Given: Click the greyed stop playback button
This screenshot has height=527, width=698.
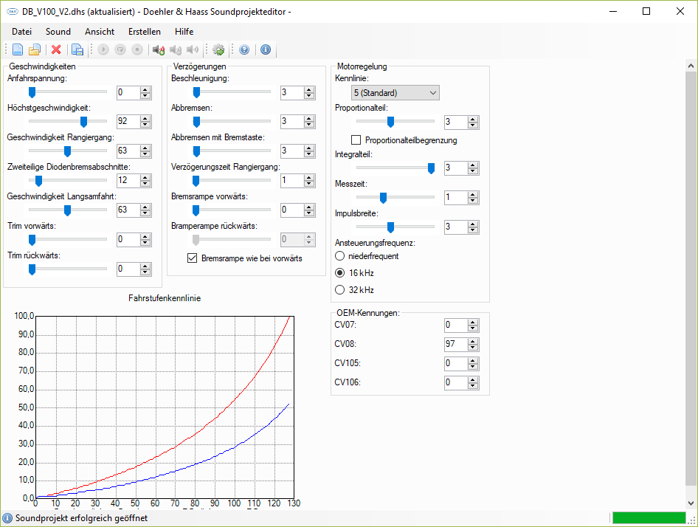Looking at the screenshot, I should pos(137,49).
